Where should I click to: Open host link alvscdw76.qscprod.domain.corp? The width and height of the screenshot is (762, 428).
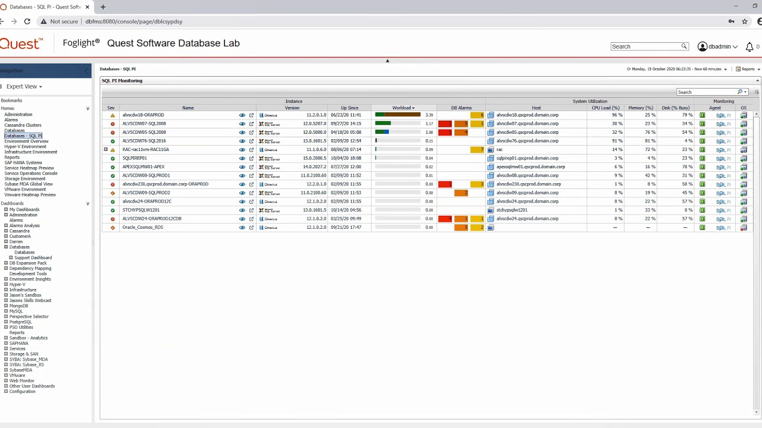pyautogui.click(x=527, y=141)
